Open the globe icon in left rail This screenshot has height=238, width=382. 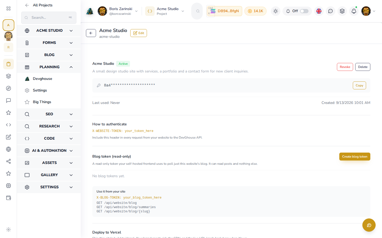8,149
